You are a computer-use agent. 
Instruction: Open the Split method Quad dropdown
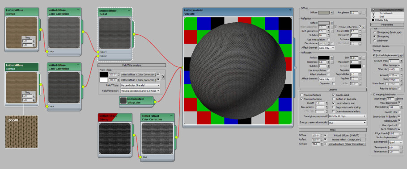click(x=395, y=142)
